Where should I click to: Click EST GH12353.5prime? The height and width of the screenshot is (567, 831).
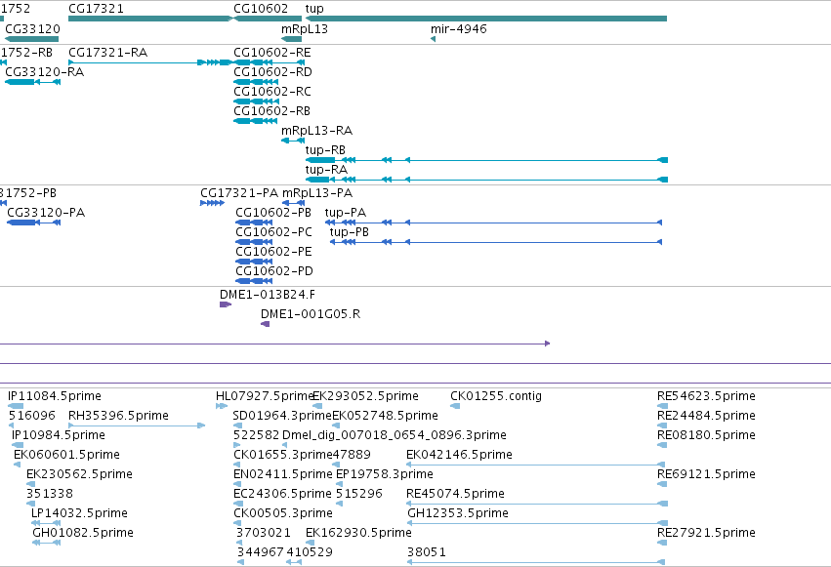point(537,524)
